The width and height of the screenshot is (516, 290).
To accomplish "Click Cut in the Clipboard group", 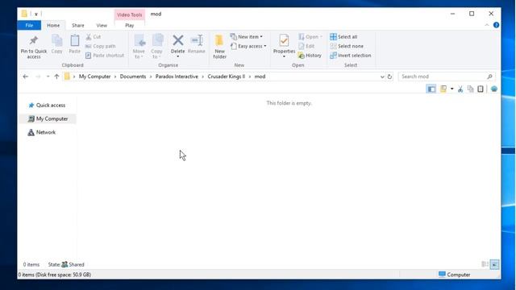I will pos(94,37).
